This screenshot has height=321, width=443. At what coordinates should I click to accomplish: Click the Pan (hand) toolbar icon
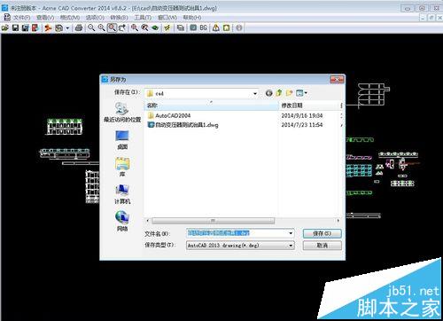pyautogui.click(x=122, y=27)
